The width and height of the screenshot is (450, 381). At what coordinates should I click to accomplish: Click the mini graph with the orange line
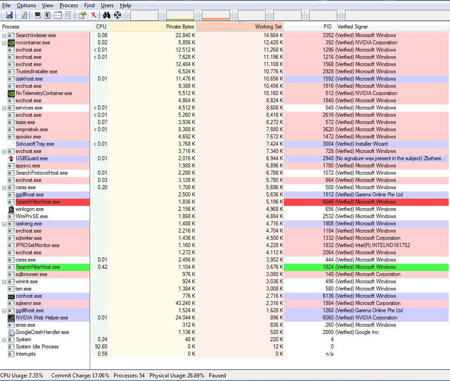tap(216, 15)
